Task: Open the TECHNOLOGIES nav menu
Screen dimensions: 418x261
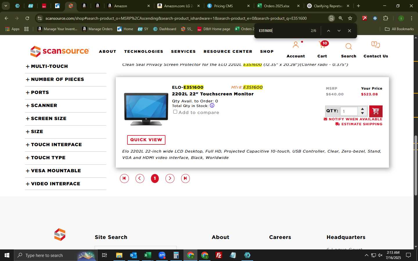Action: [144, 51]
